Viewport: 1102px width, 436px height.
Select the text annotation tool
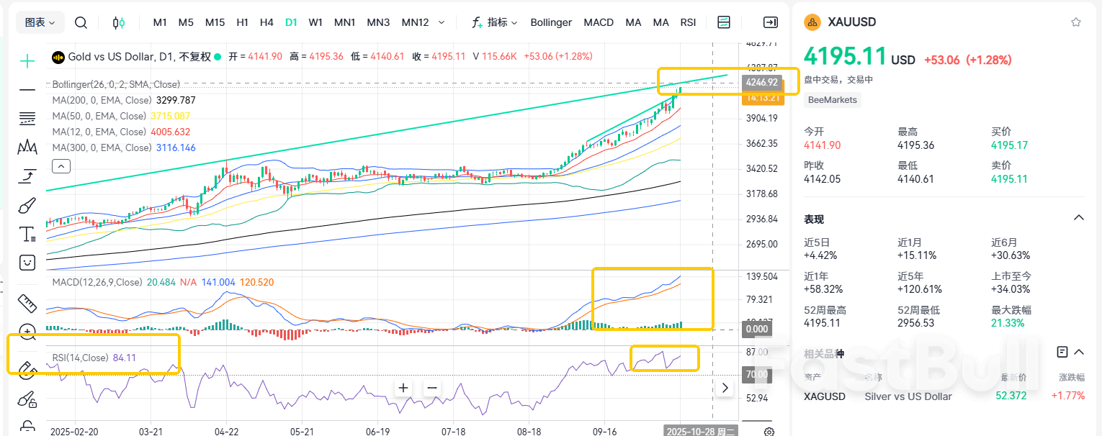(27, 234)
